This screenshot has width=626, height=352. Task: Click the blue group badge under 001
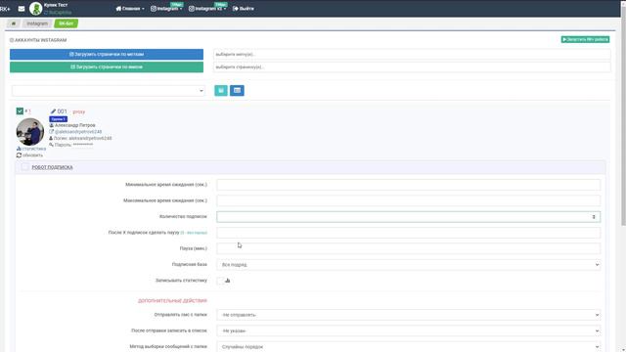[x=59, y=119]
